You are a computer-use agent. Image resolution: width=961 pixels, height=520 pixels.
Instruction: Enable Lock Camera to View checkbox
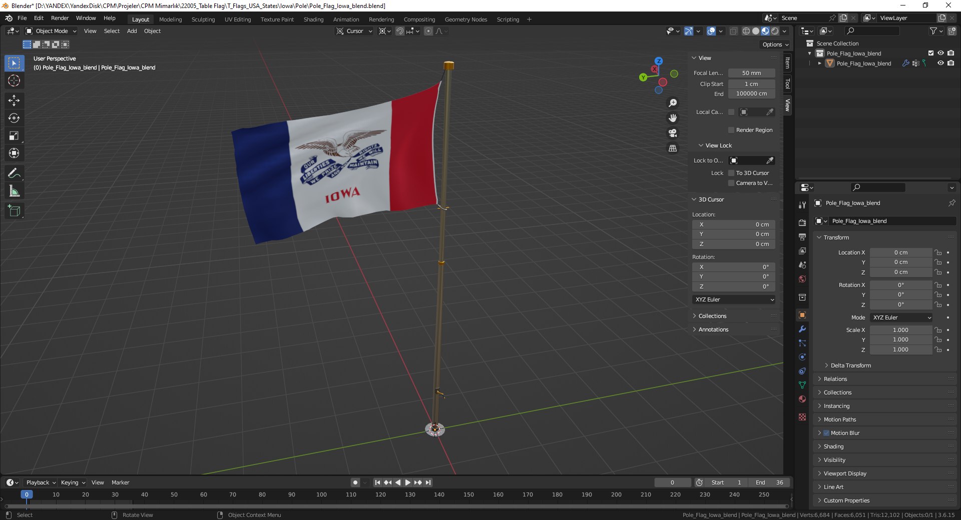(731, 183)
